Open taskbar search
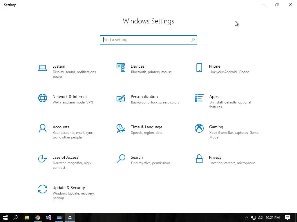The height and width of the screenshot is (222, 297). coord(16,218)
